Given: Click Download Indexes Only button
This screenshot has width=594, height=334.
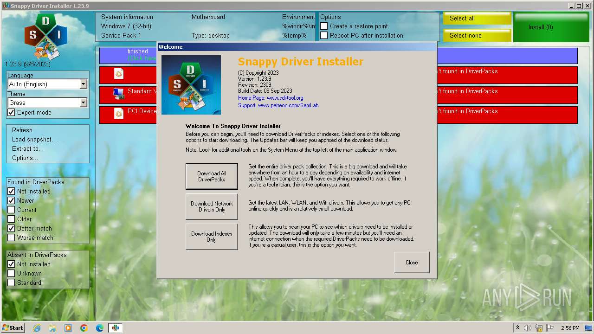Looking at the screenshot, I should [212, 237].
